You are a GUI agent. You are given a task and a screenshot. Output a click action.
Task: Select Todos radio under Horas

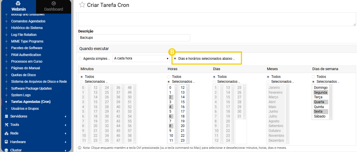pyautogui.click(x=169, y=77)
